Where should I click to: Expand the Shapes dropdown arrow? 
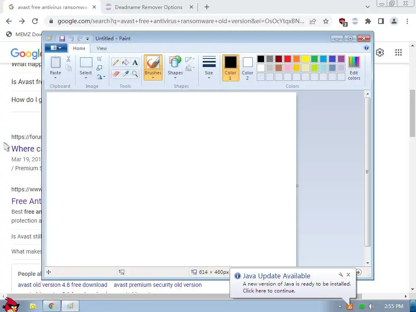point(175,78)
